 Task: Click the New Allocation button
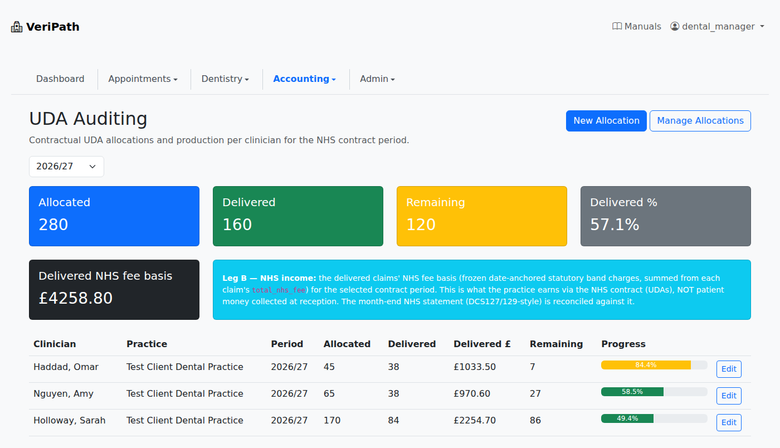coord(606,121)
